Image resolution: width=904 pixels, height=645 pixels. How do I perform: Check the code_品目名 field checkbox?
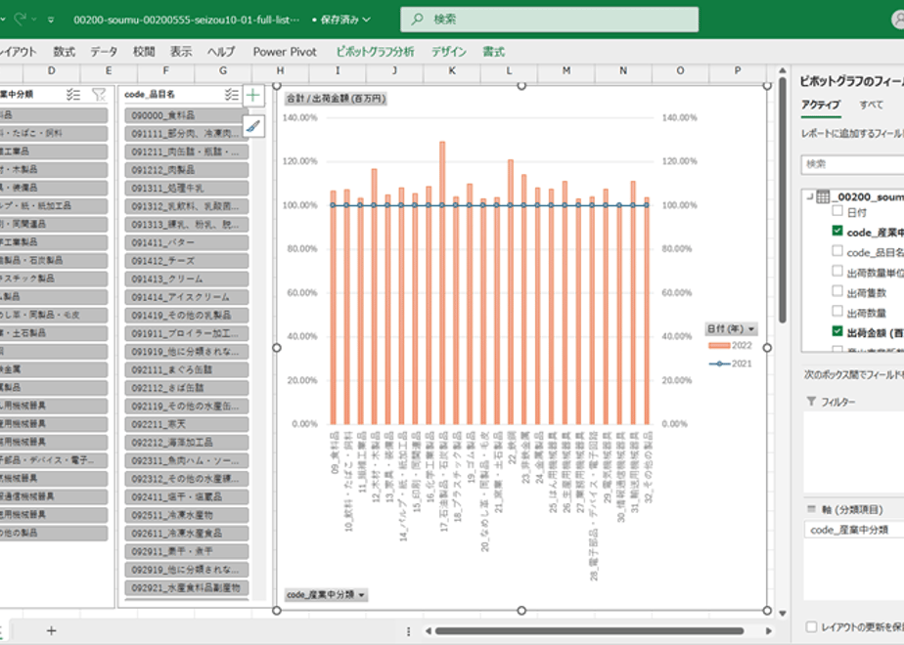(837, 251)
